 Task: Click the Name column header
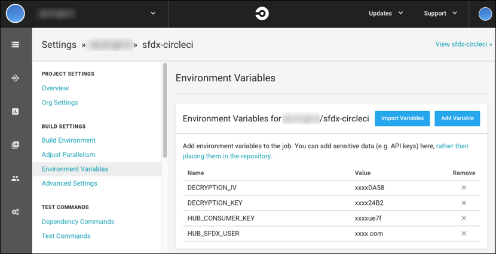(x=195, y=173)
